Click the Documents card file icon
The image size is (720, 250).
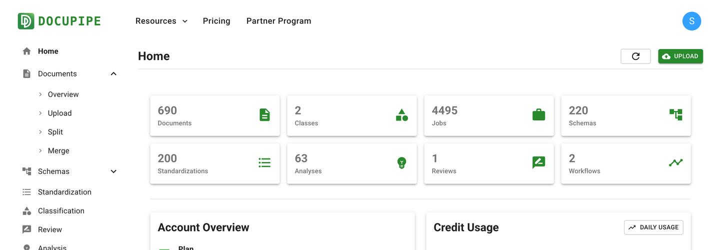coord(264,115)
